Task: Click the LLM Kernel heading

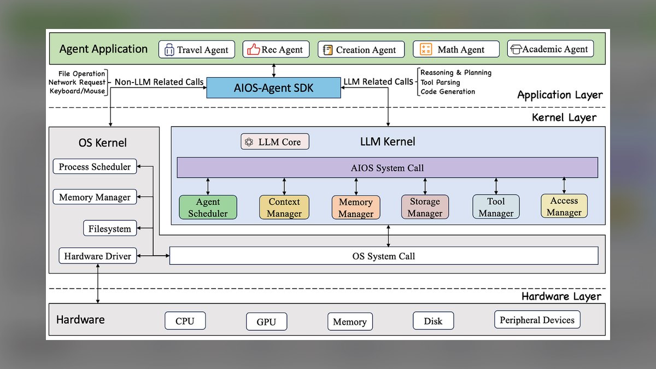Action: click(387, 142)
